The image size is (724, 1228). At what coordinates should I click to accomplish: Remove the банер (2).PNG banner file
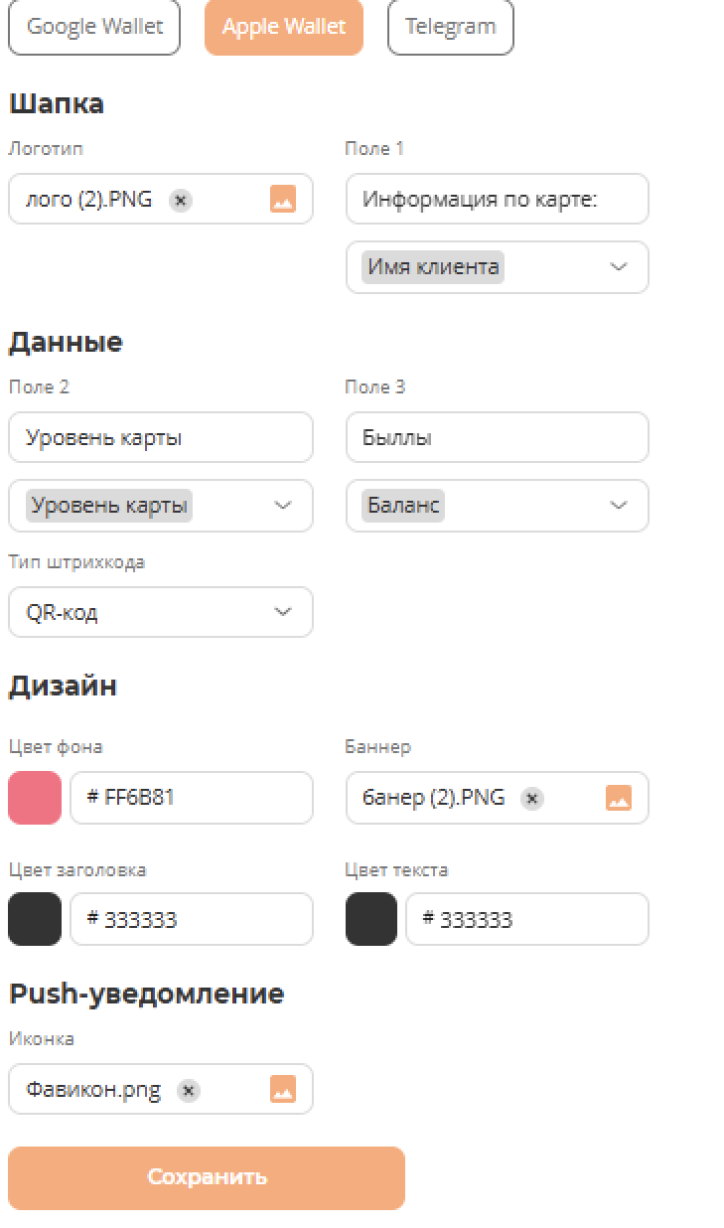[x=532, y=798]
